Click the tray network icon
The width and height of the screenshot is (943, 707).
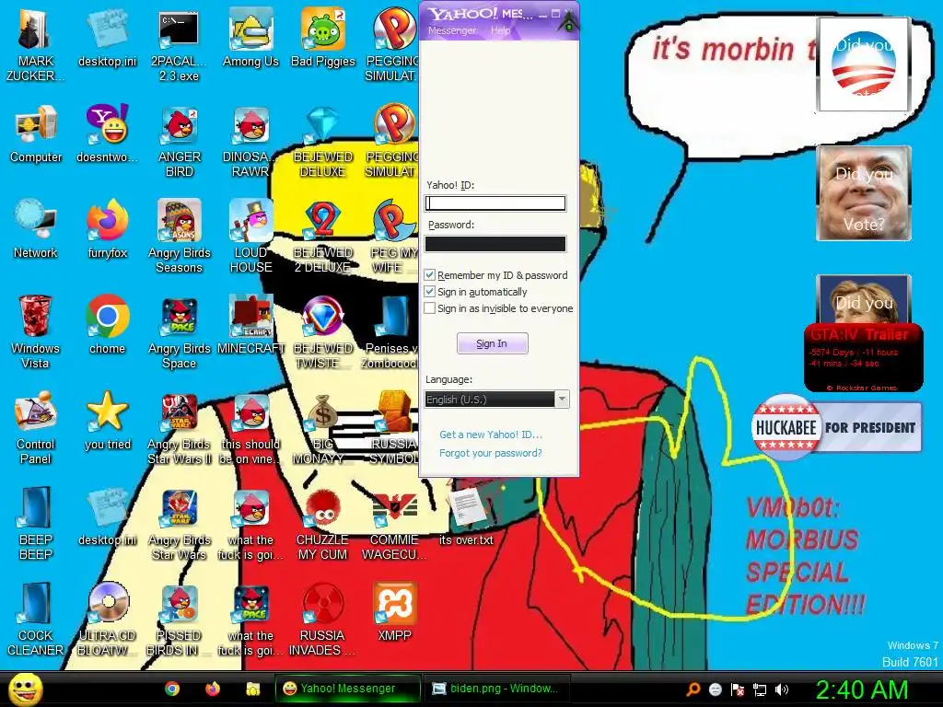pos(760,690)
